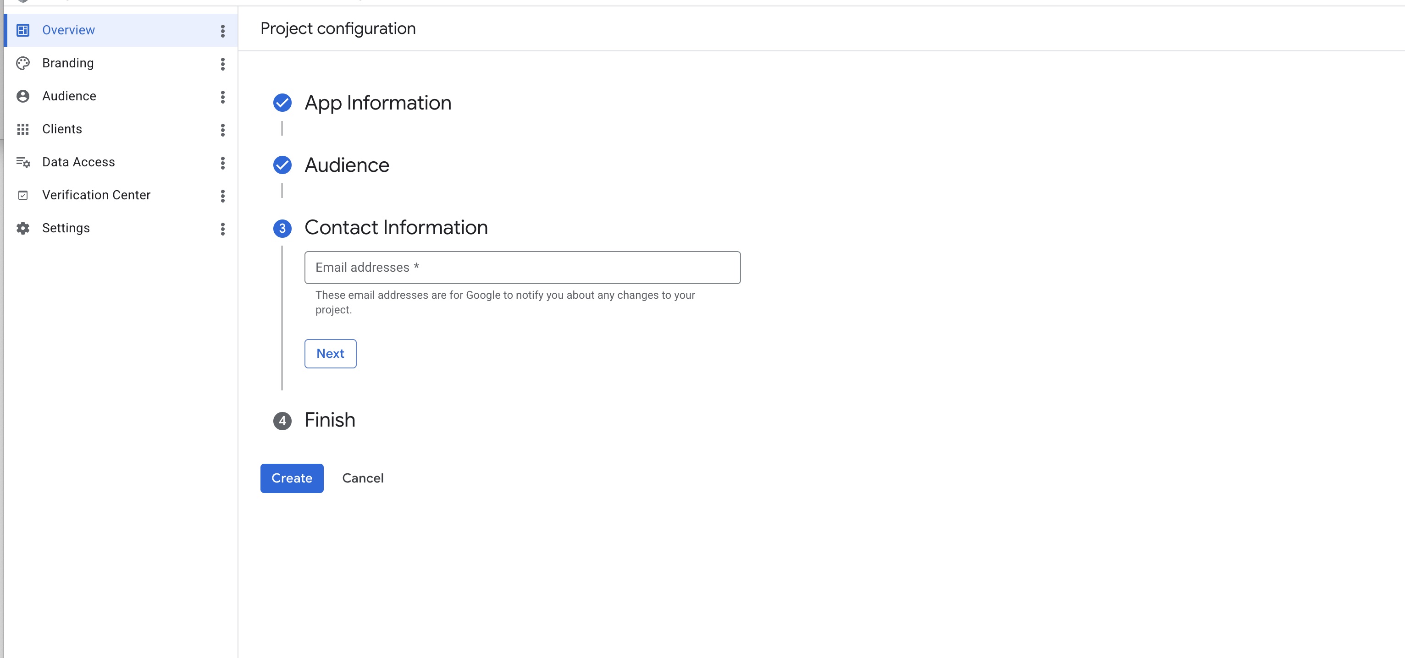This screenshot has width=1405, height=658.
Task: Click the Audience checkmark step icon
Action: (282, 164)
